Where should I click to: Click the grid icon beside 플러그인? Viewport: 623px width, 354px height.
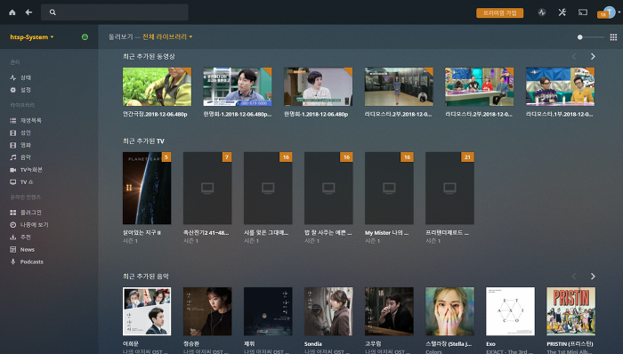[x=13, y=213]
